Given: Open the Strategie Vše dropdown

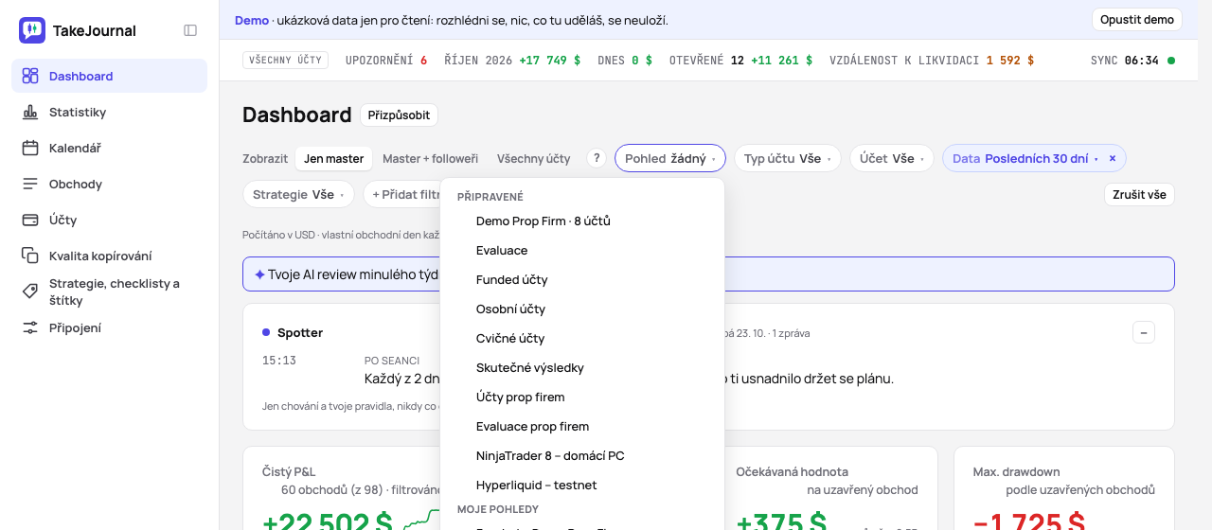Looking at the screenshot, I should click(298, 194).
